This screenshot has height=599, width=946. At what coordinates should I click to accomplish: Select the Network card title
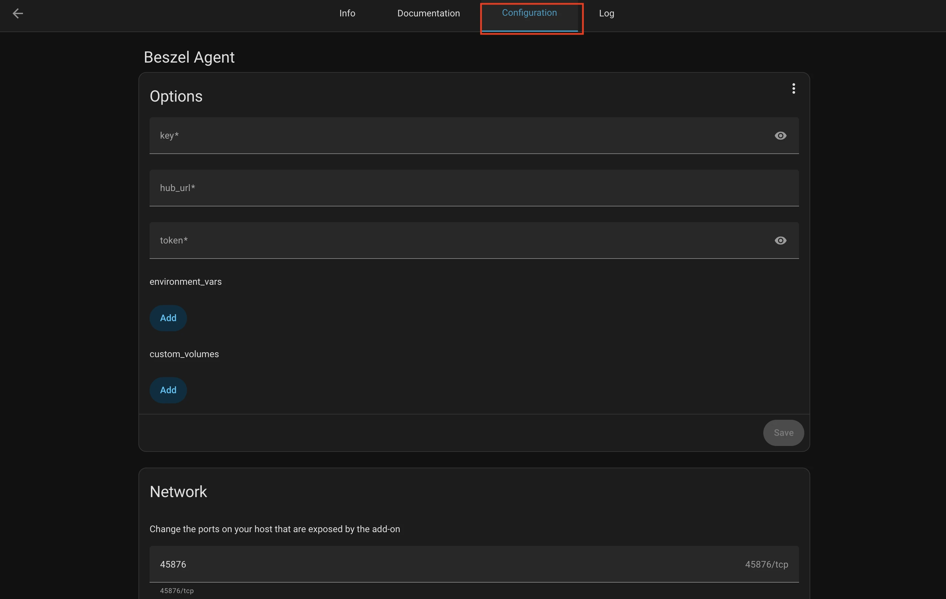tap(178, 492)
